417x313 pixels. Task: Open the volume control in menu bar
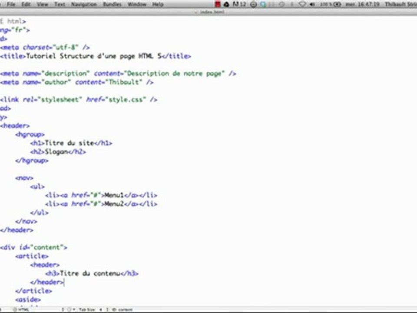[312, 4]
